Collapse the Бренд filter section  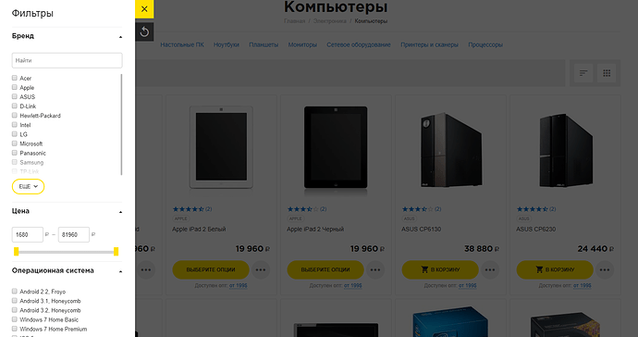coord(120,37)
